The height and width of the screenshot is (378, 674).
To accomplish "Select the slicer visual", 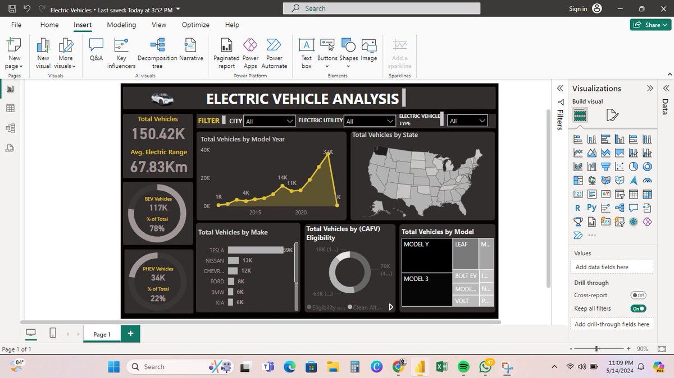I will pos(620,194).
